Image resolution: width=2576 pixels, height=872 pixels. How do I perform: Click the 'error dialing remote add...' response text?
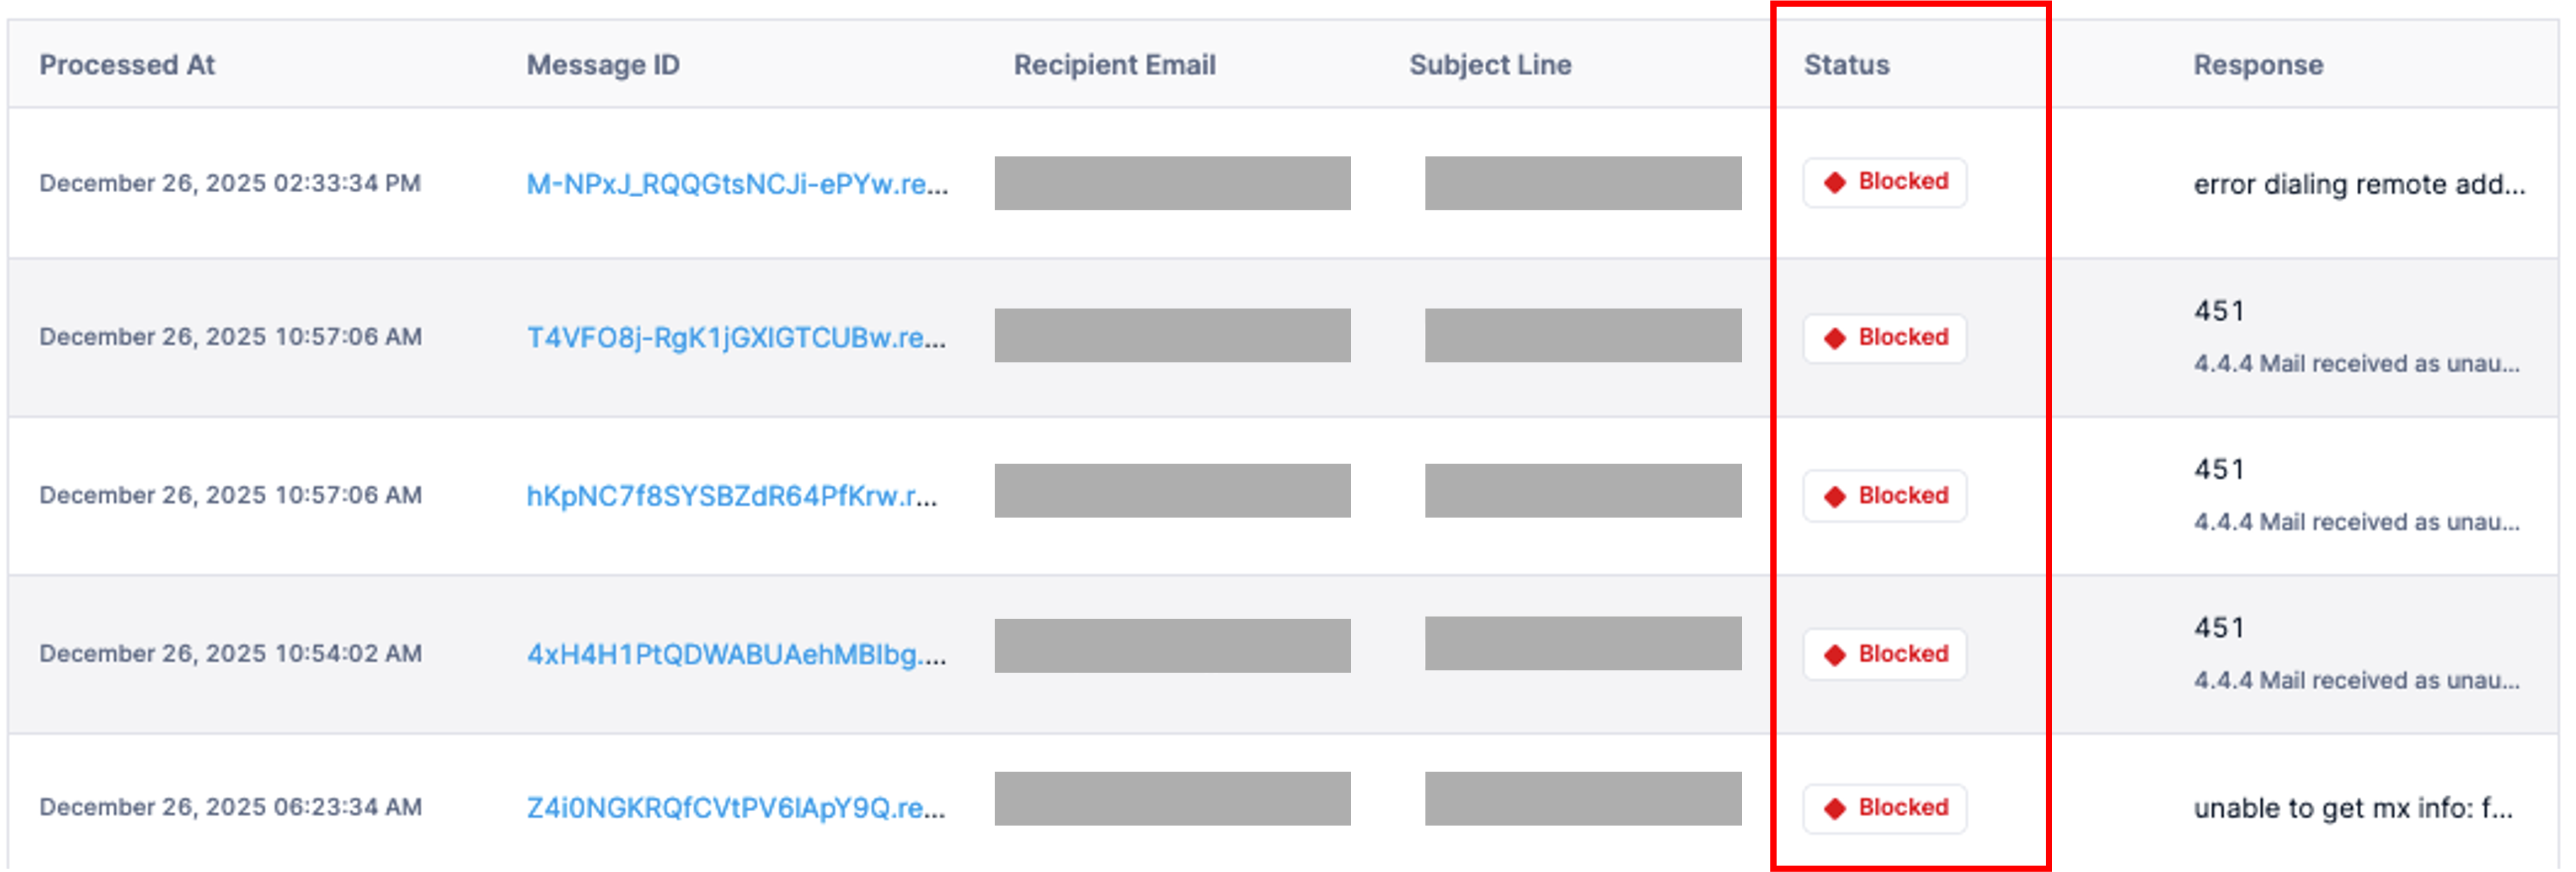click(2358, 184)
